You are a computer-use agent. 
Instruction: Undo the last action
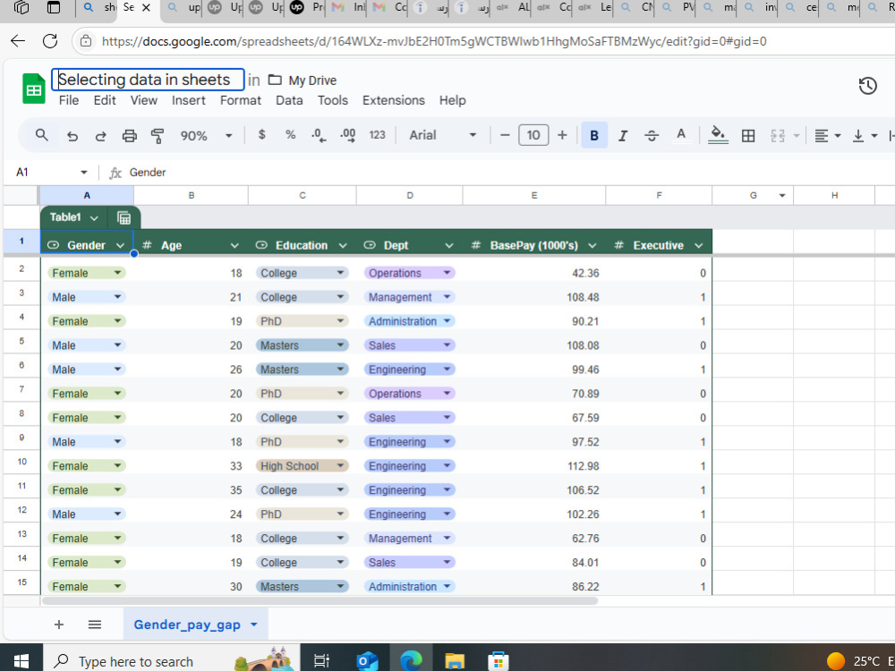[72, 135]
